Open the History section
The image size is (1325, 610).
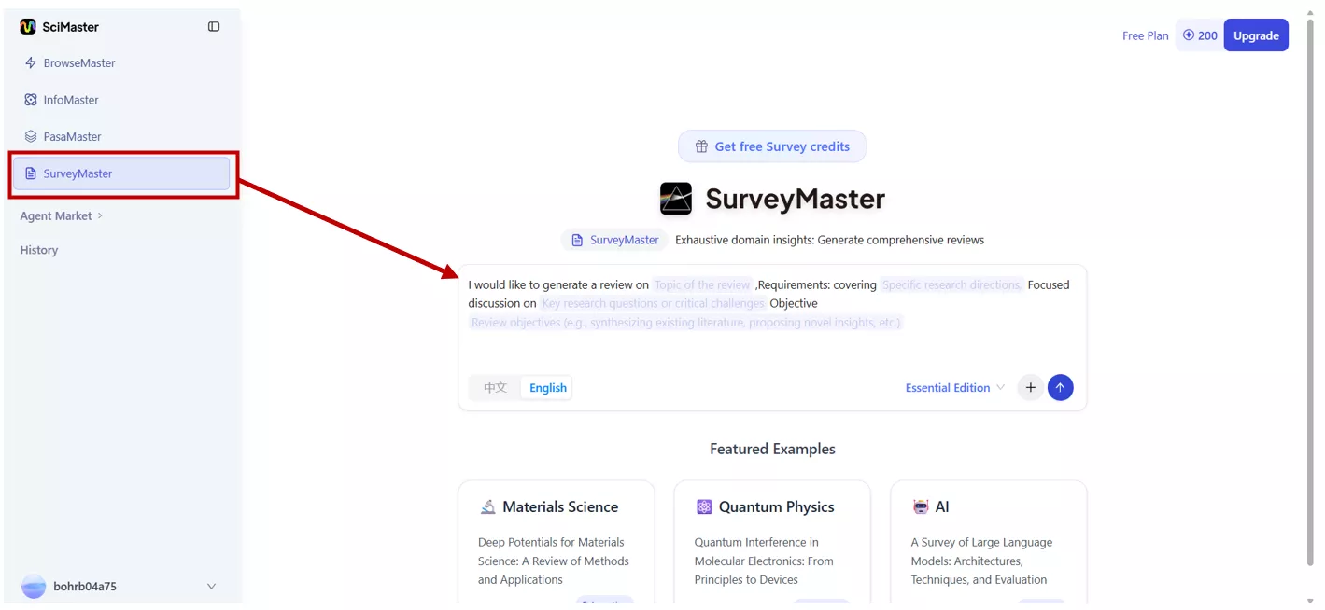tap(38, 249)
